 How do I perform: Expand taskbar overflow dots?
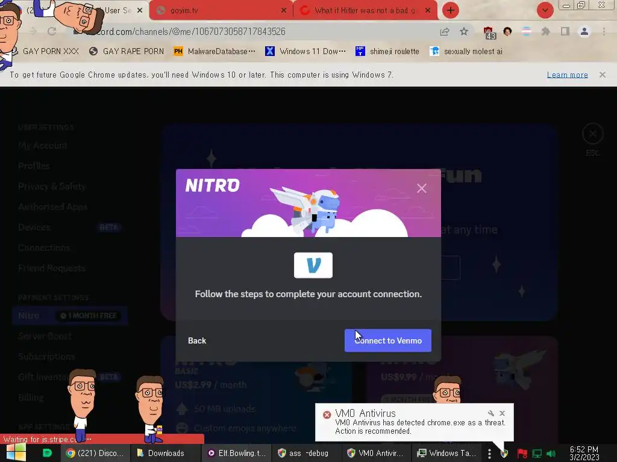point(489,454)
